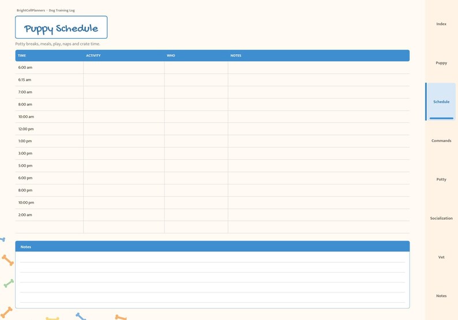Screen dimensions: 458x320
Task: Select the 10:00 am time cell
Action: click(x=50, y=116)
